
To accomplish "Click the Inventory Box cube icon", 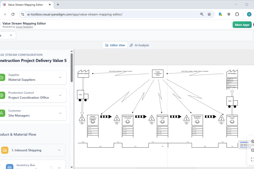I will (10, 167).
